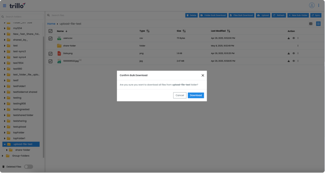
Task: Click the Delete toolbar button
Action: coord(191,15)
